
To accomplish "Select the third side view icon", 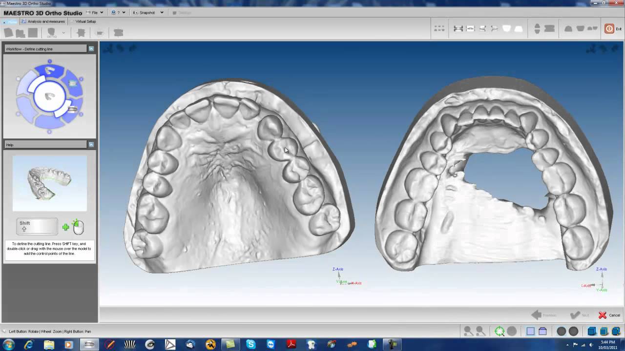I will (x=482, y=29).
